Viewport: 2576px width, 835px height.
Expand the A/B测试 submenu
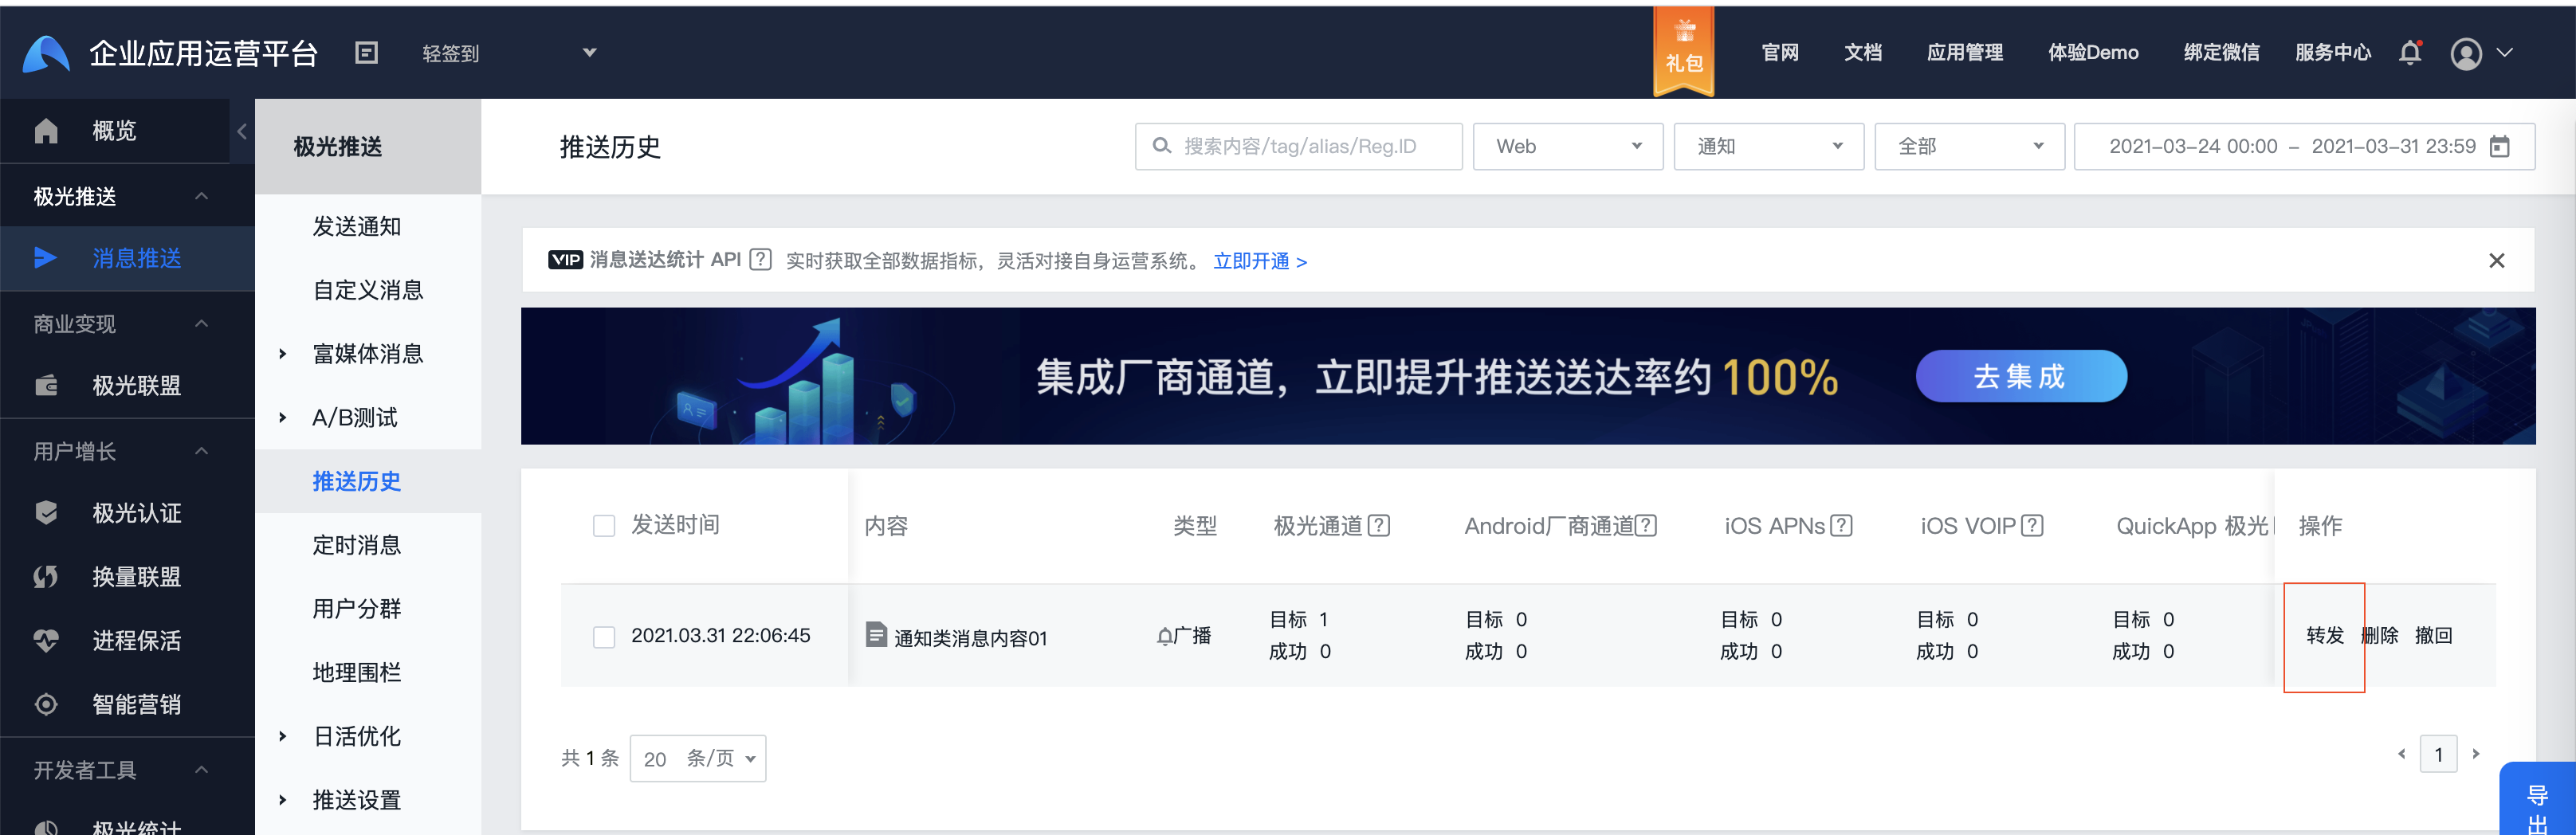pos(283,417)
